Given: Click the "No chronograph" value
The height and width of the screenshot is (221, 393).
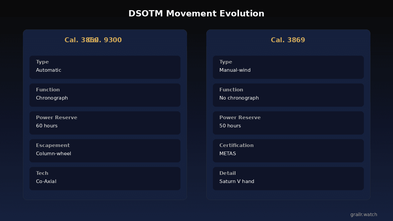Looking at the screenshot, I should pos(239,98).
